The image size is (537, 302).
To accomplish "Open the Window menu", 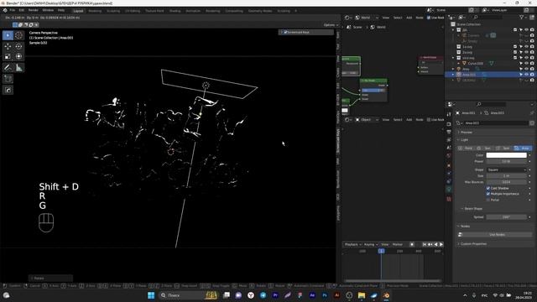I will coord(48,11).
